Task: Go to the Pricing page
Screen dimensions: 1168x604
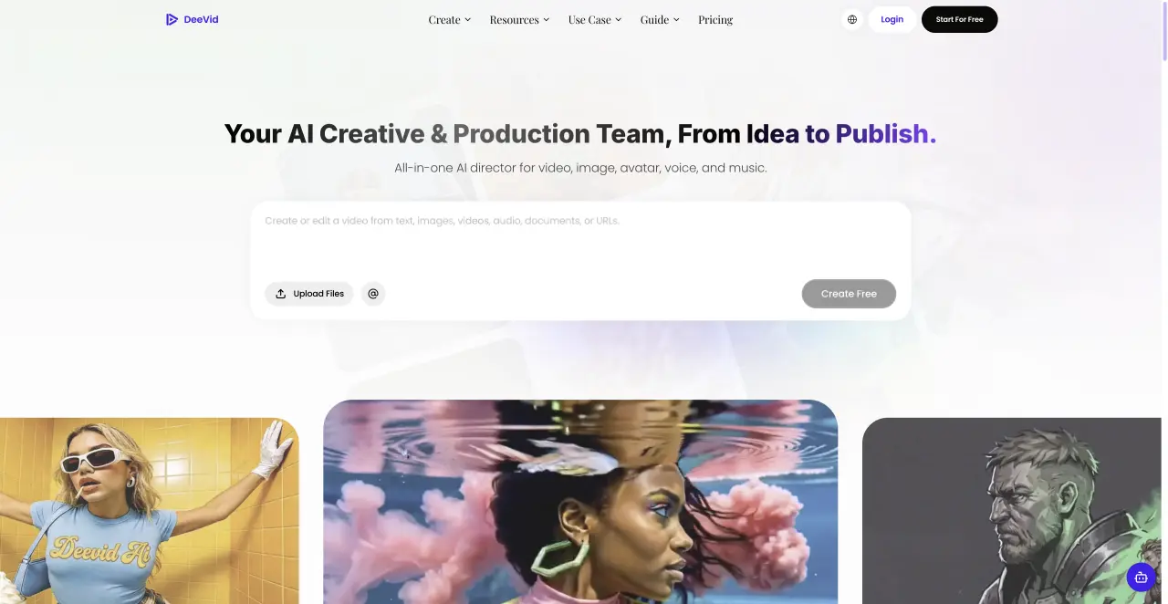Action: [715, 19]
